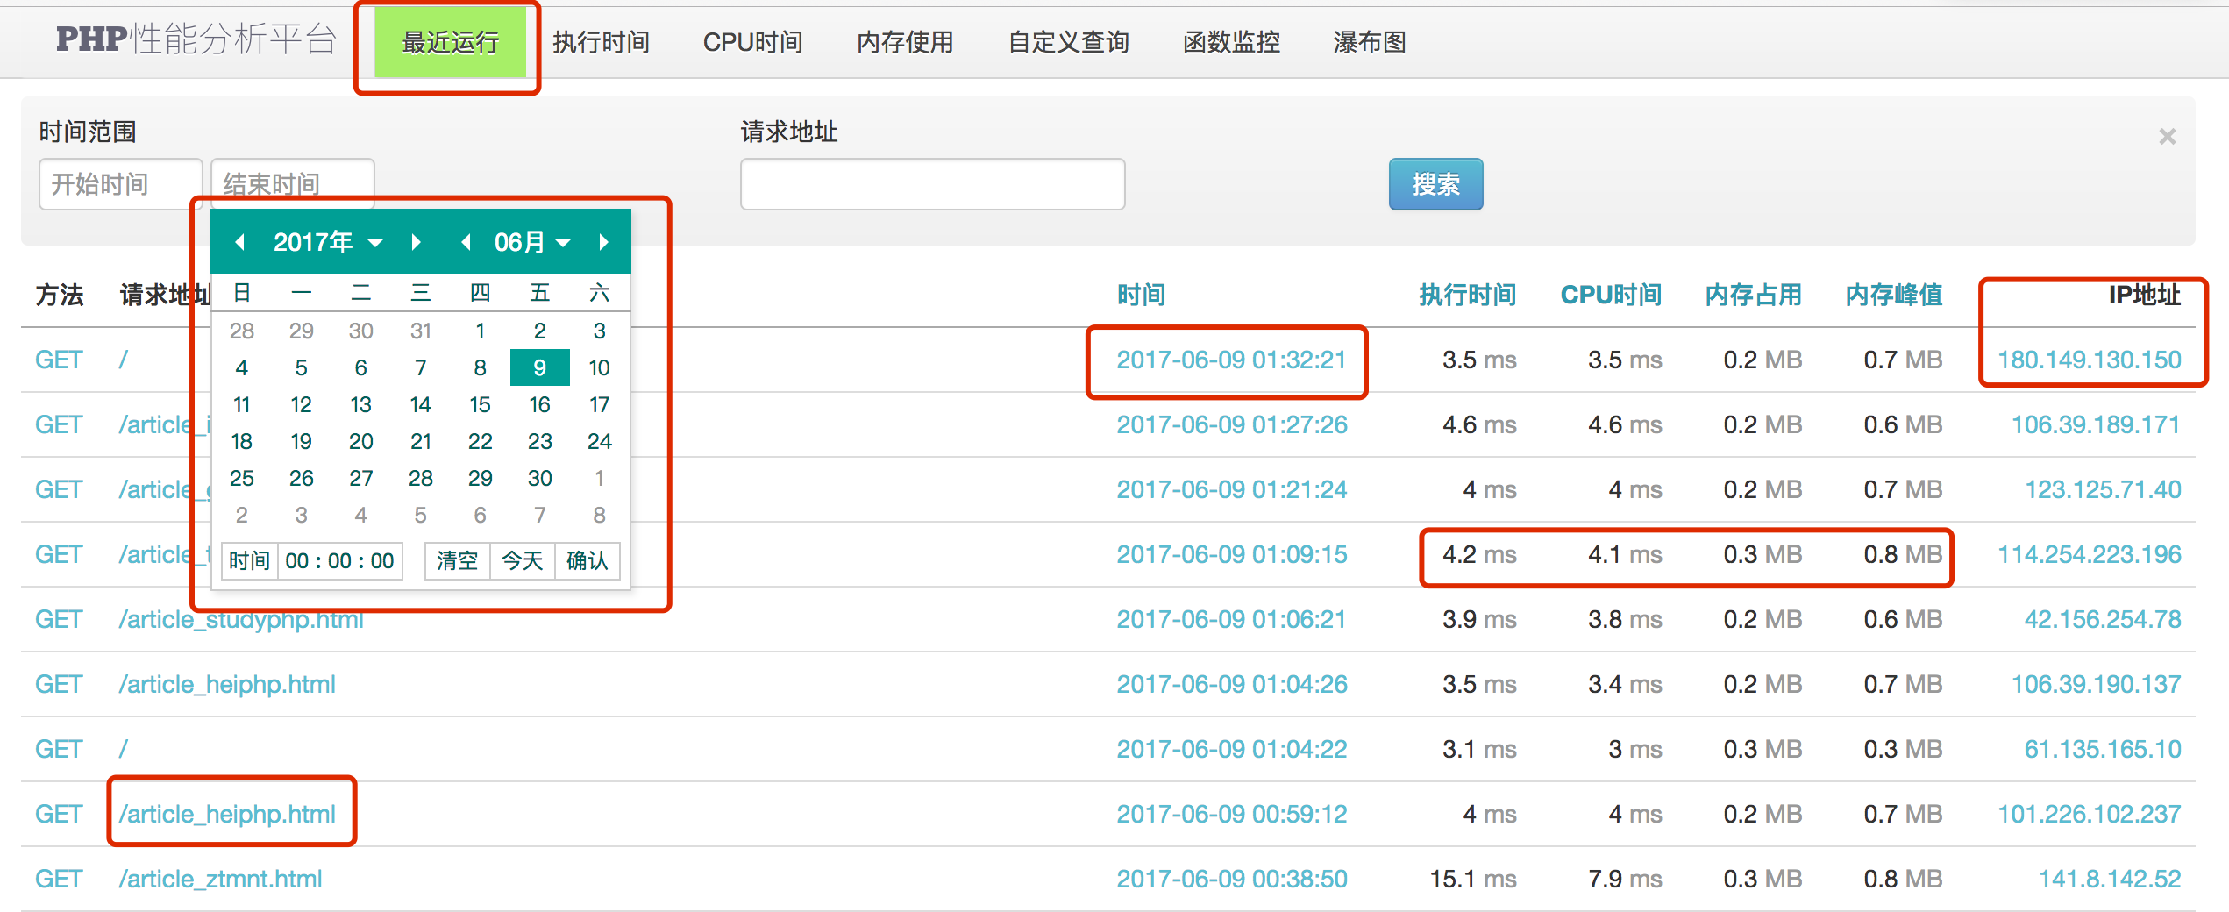Image resolution: width=2229 pixels, height=912 pixels.
Task: Go to next month in calendar
Action: [603, 242]
